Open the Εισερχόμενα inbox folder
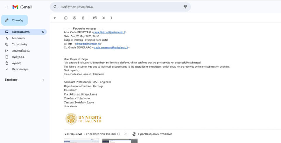Image resolution: width=281 pixels, height=143 pixels. coord(21,32)
